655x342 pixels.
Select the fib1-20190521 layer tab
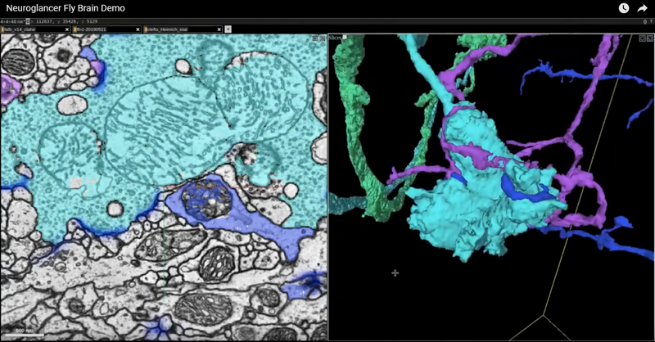click(x=100, y=29)
